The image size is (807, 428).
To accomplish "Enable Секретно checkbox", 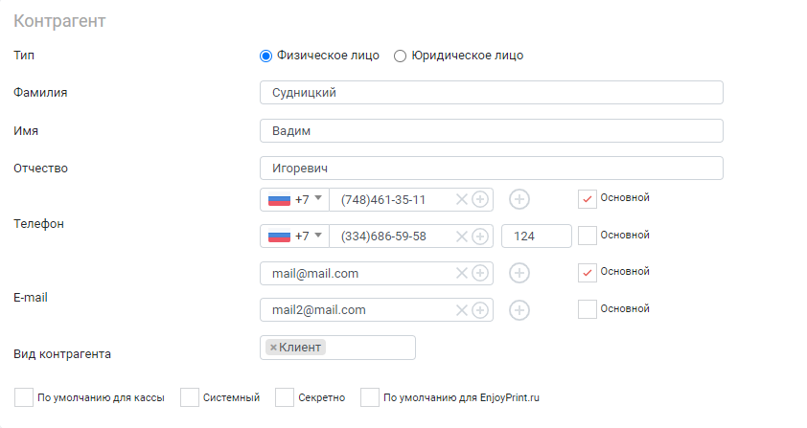I will pos(284,397).
